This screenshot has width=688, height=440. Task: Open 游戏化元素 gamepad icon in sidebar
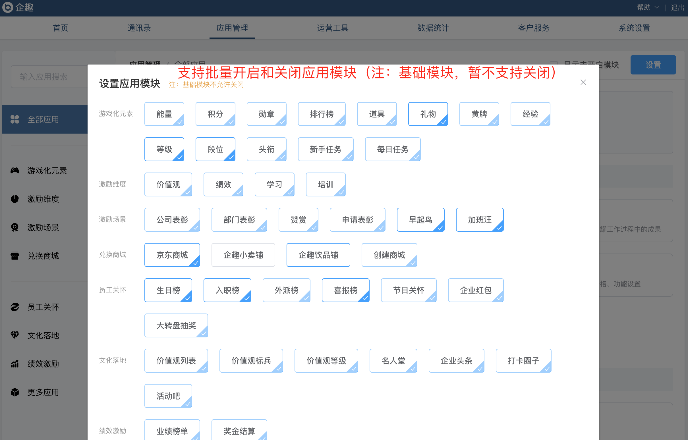(14, 171)
